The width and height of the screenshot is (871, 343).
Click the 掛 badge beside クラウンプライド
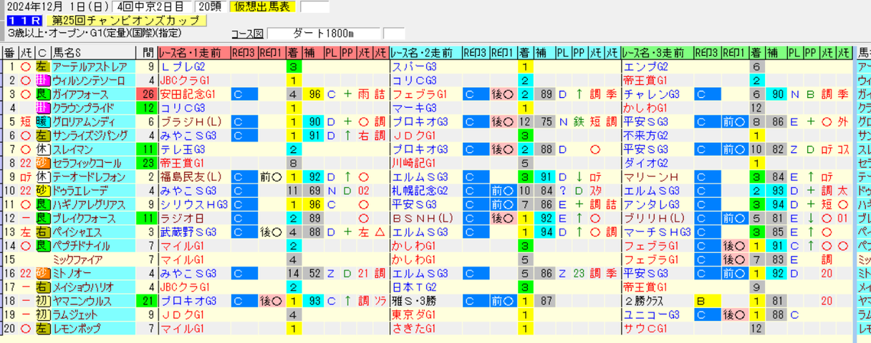click(x=42, y=107)
